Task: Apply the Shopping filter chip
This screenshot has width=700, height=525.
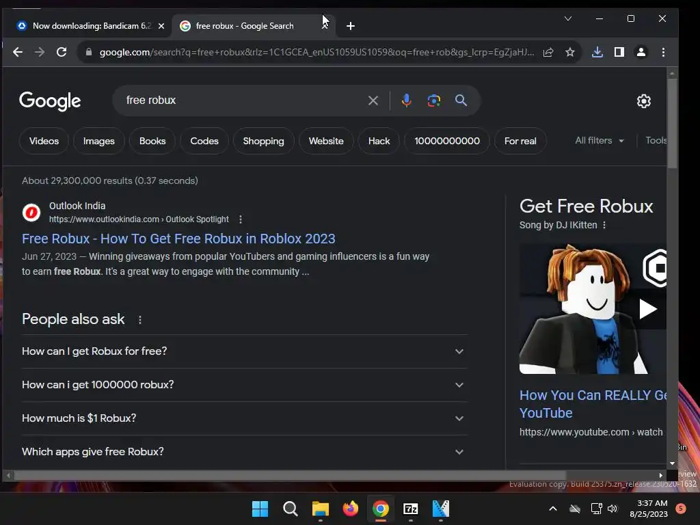Action: [x=263, y=141]
